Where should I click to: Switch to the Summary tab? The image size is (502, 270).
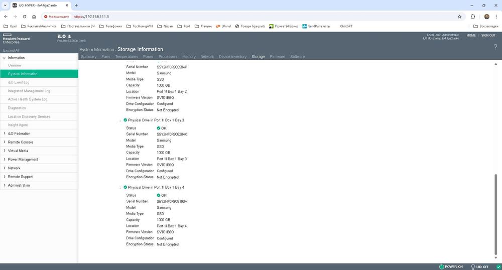coord(89,57)
